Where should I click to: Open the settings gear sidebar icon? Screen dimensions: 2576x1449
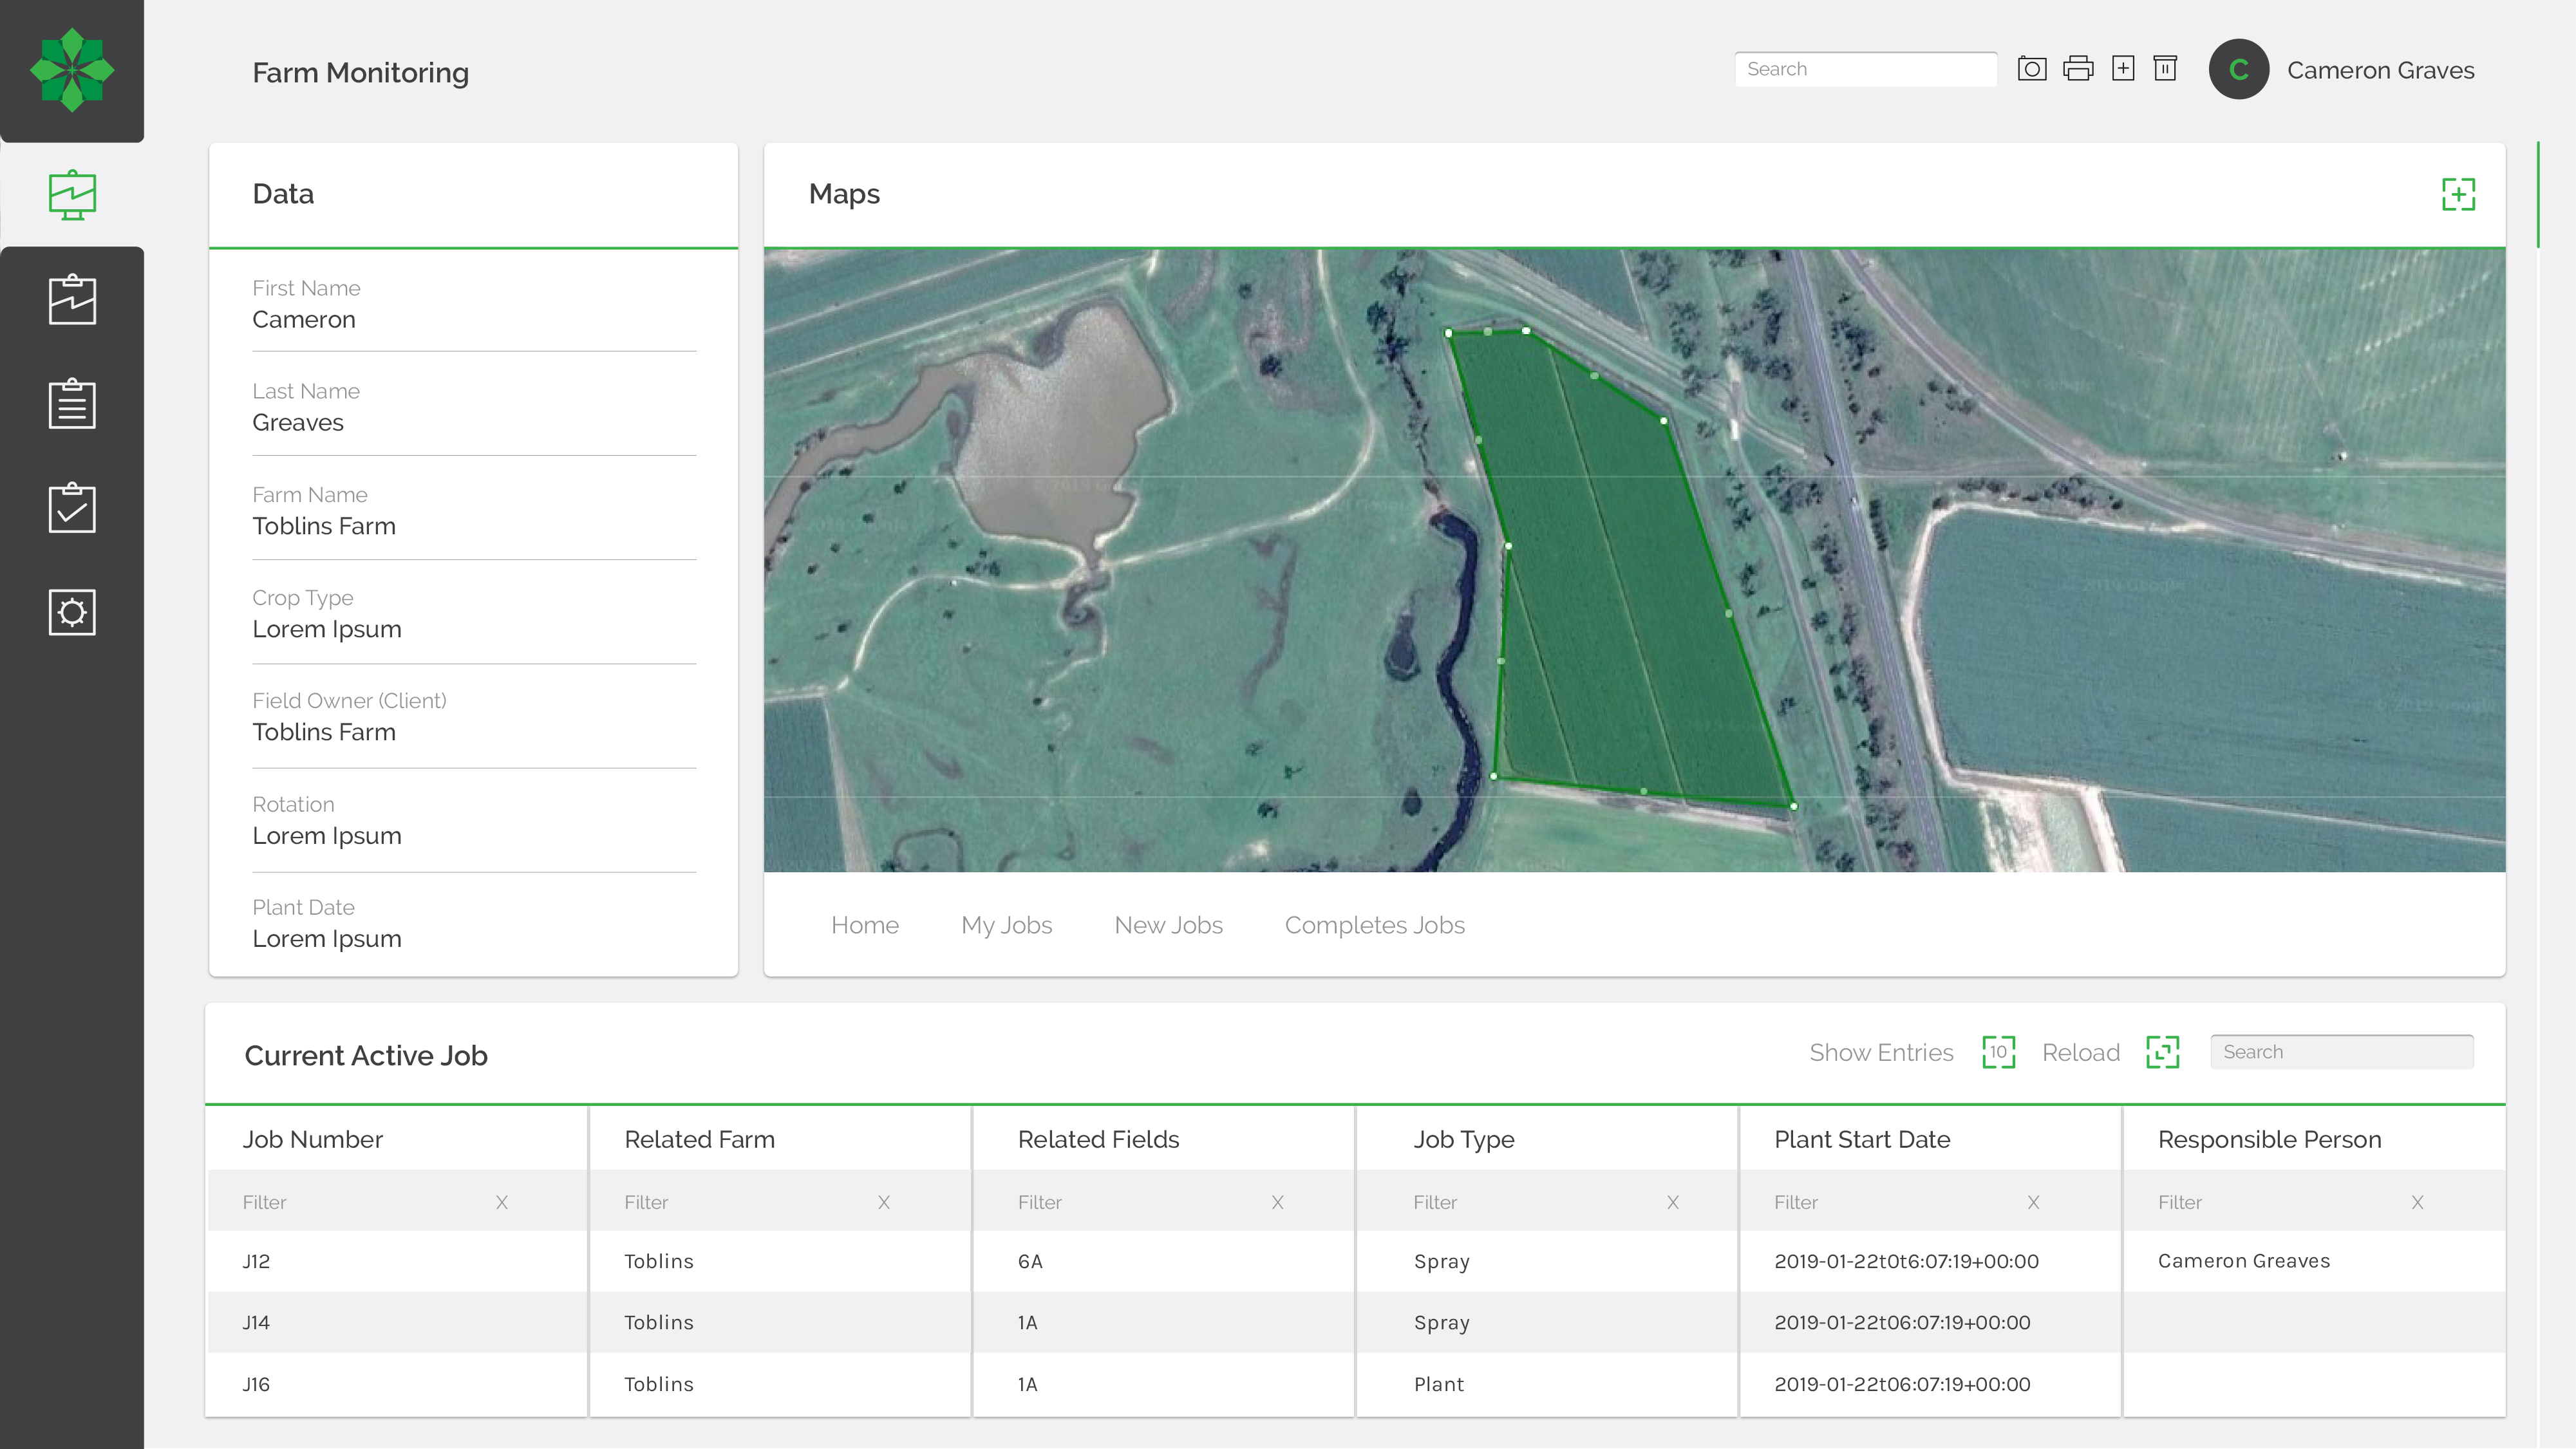tap(72, 612)
